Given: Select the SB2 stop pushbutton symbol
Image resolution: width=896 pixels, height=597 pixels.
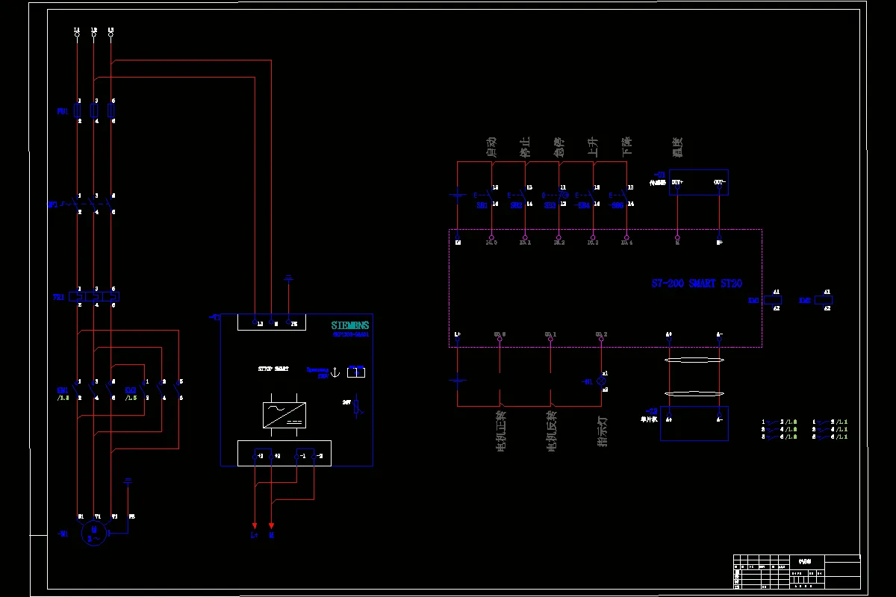Looking at the screenshot, I should (518, 196).
